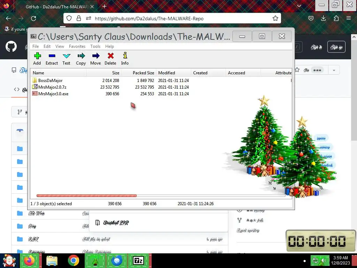
Task: Open the Firefox downloads panel
Action: pyautogui.click(x=323, y=18)
